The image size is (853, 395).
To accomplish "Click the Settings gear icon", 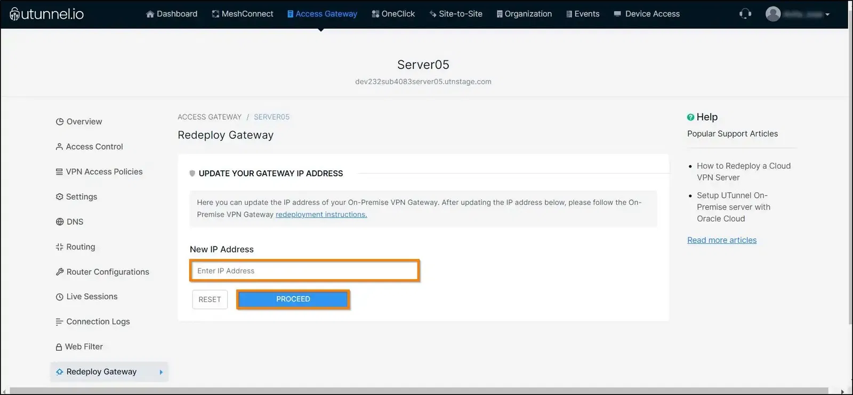I will pyautogui.click(x=59, y=196).
